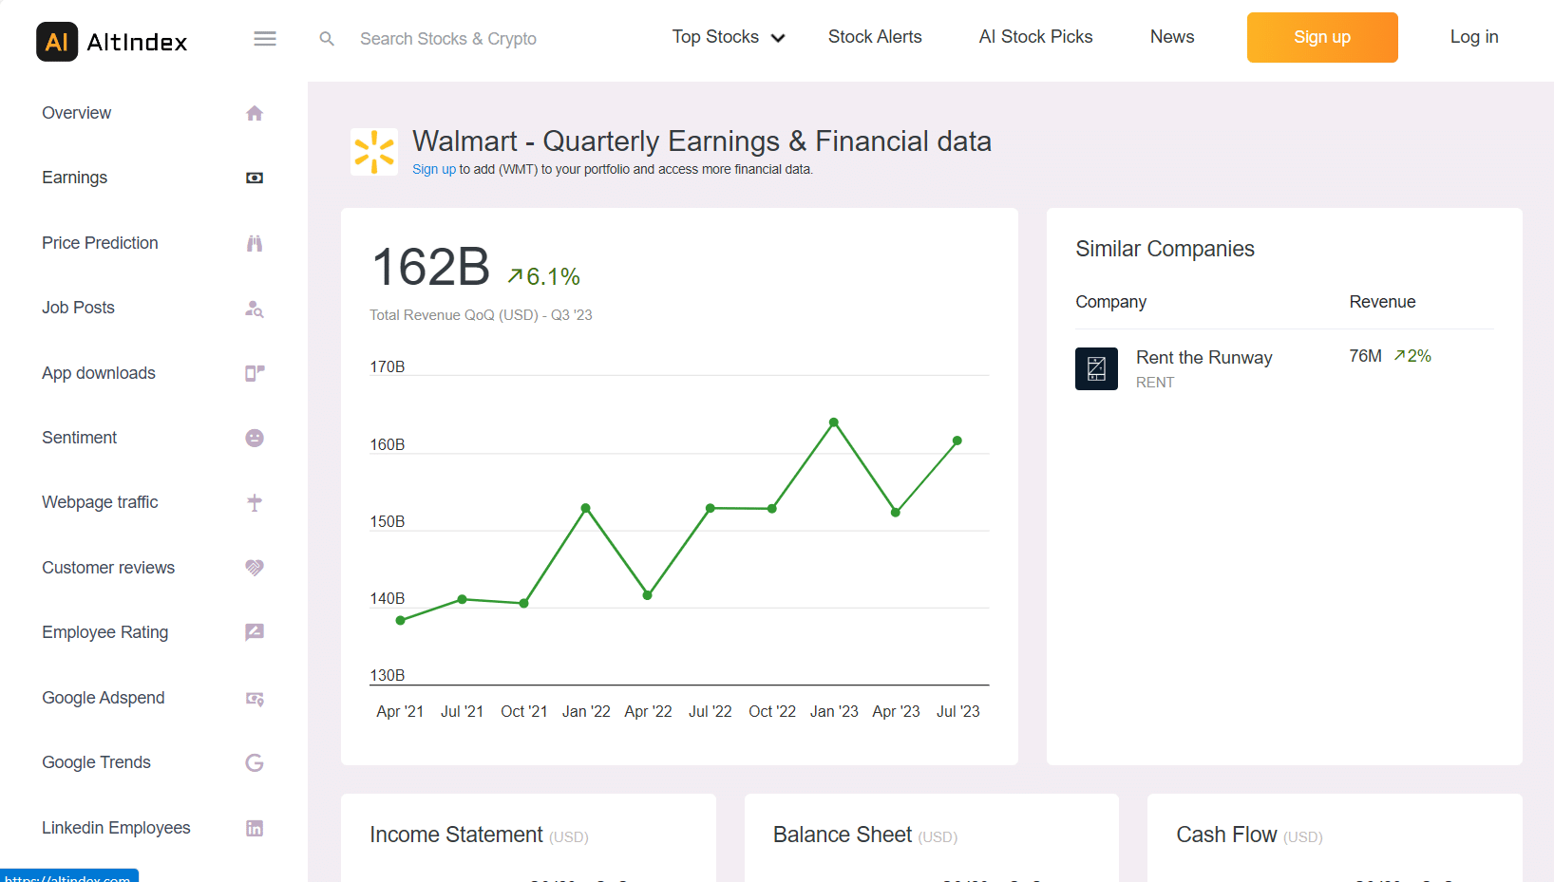Open the Price Prediction sidebar item

point(100,243)
